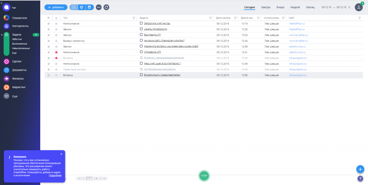The height and width of the screenshot is (185, 368).
Task: Select the Сегодня period tab
Action: point(249,7)
